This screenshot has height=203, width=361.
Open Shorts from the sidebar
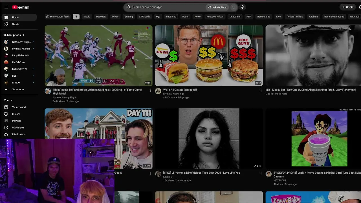pyautogui.click(x=19, y=24)
